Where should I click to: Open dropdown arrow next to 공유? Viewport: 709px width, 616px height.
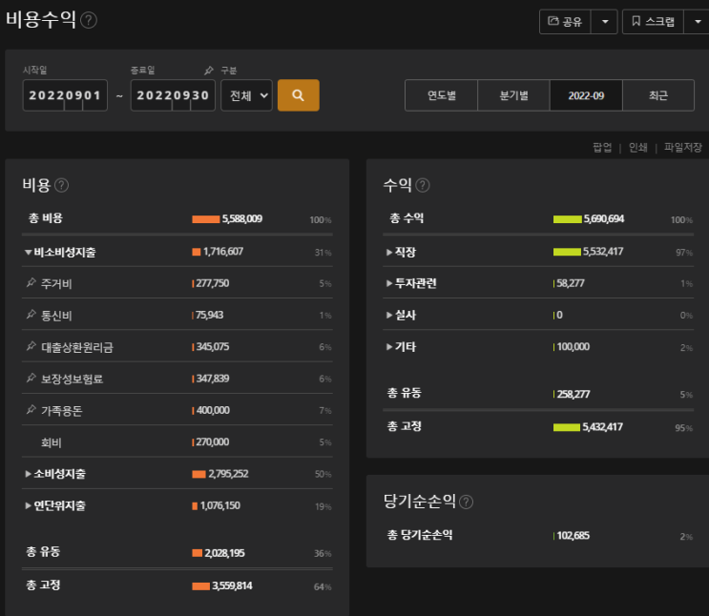pos(604,21)
